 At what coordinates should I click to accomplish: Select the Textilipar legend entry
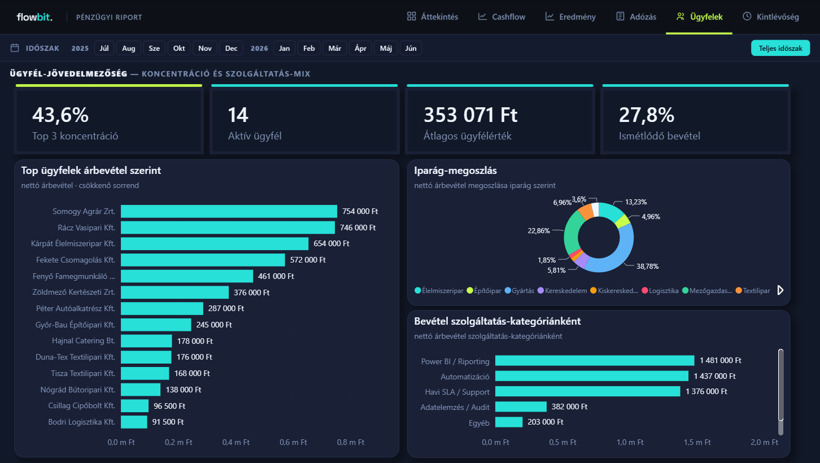[753, 290]
